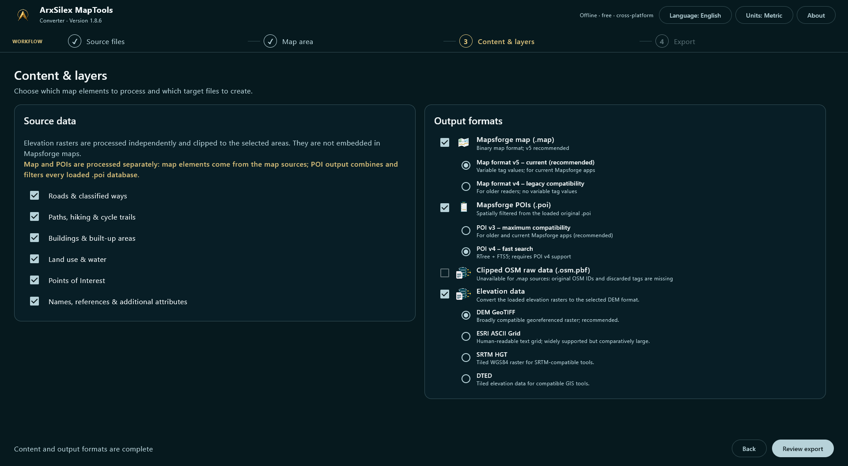Click Review export button
Screen dimensions: 848x466
(x=803, y=448)
